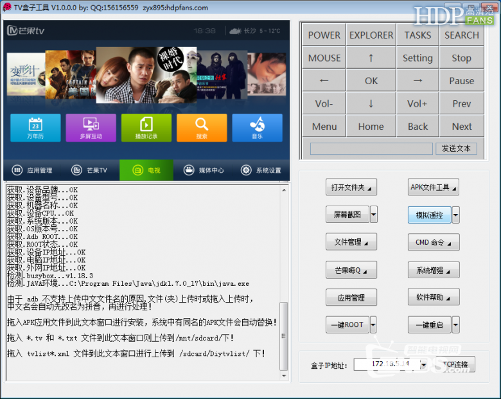The image size is (501, 399).
Task: Open the 打开文件夹 dropdown button
Action: click(351, 187)
